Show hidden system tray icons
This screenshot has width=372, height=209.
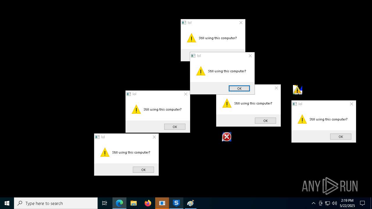(x=313, y=203)
